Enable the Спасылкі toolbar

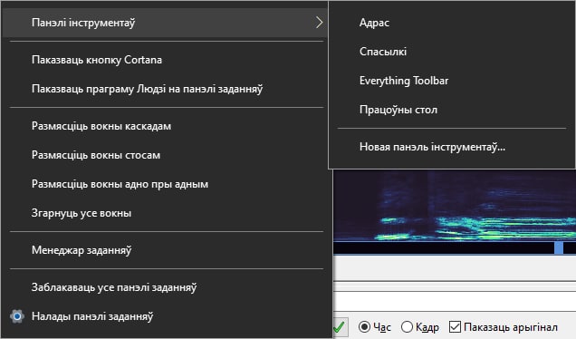pos(452,52)
